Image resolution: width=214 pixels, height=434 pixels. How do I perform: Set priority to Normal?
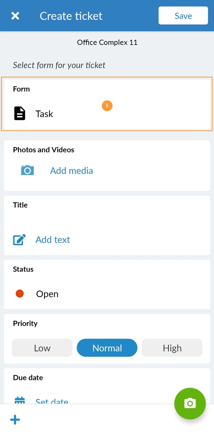(x=107, y=348)
